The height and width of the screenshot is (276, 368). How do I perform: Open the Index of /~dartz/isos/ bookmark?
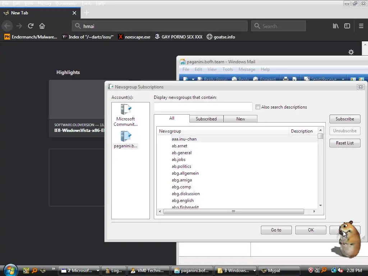point(88,37)
